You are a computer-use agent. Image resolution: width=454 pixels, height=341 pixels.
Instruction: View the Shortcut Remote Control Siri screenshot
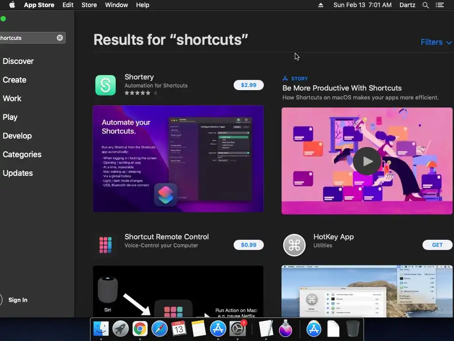178,291
